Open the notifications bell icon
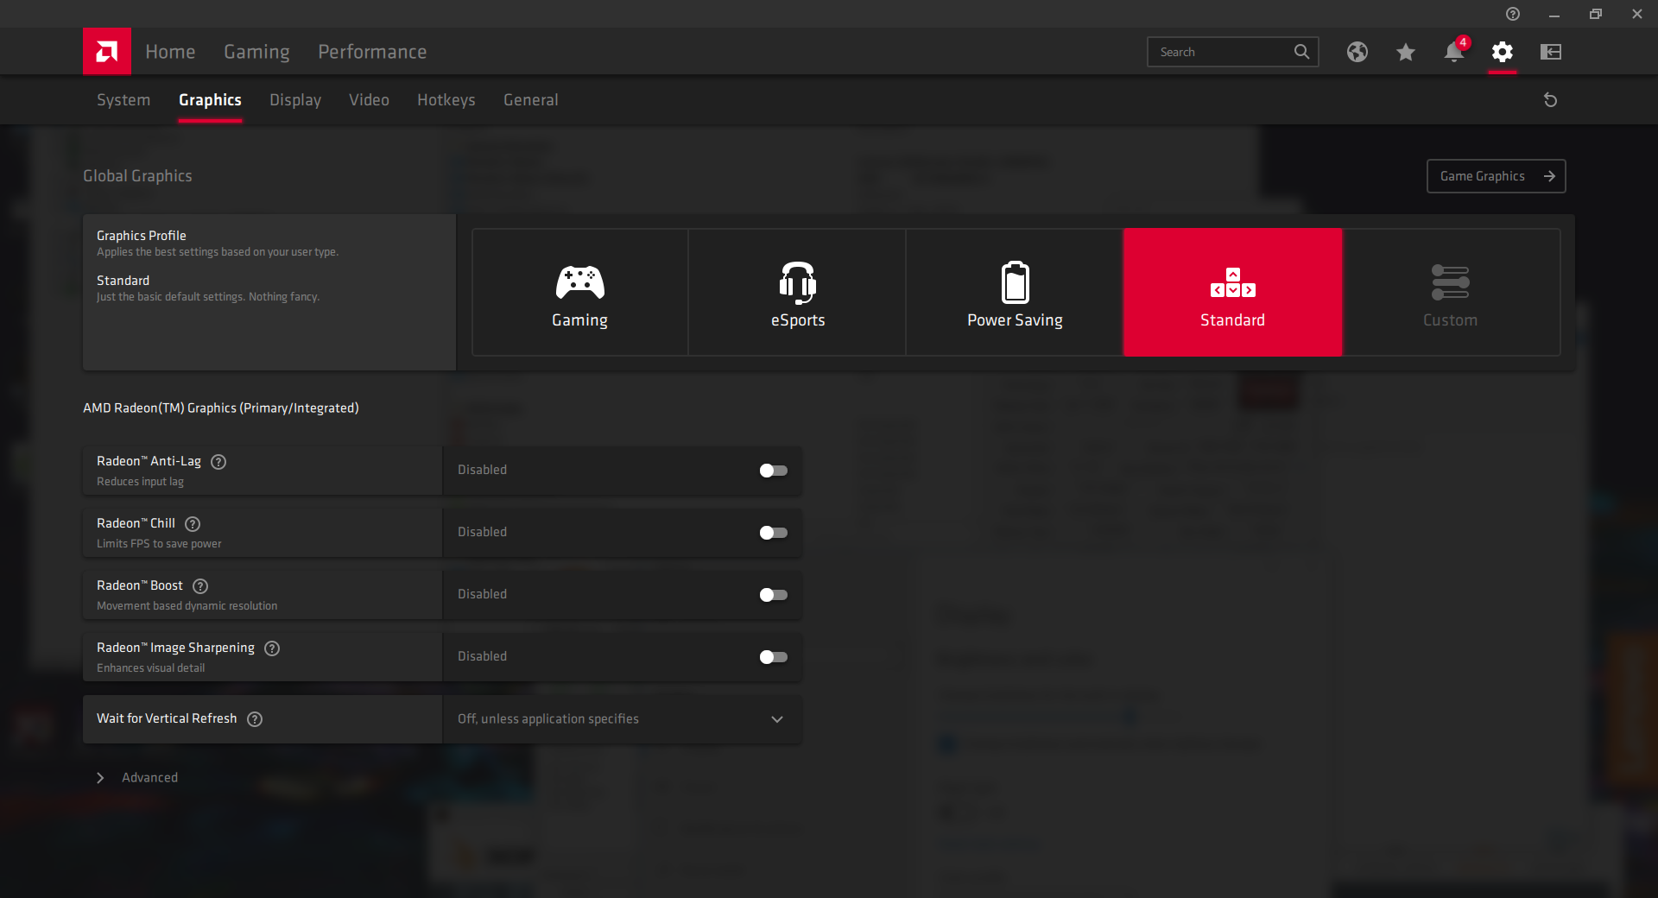Screen dimensions: 1658x898 (1454, 52)
